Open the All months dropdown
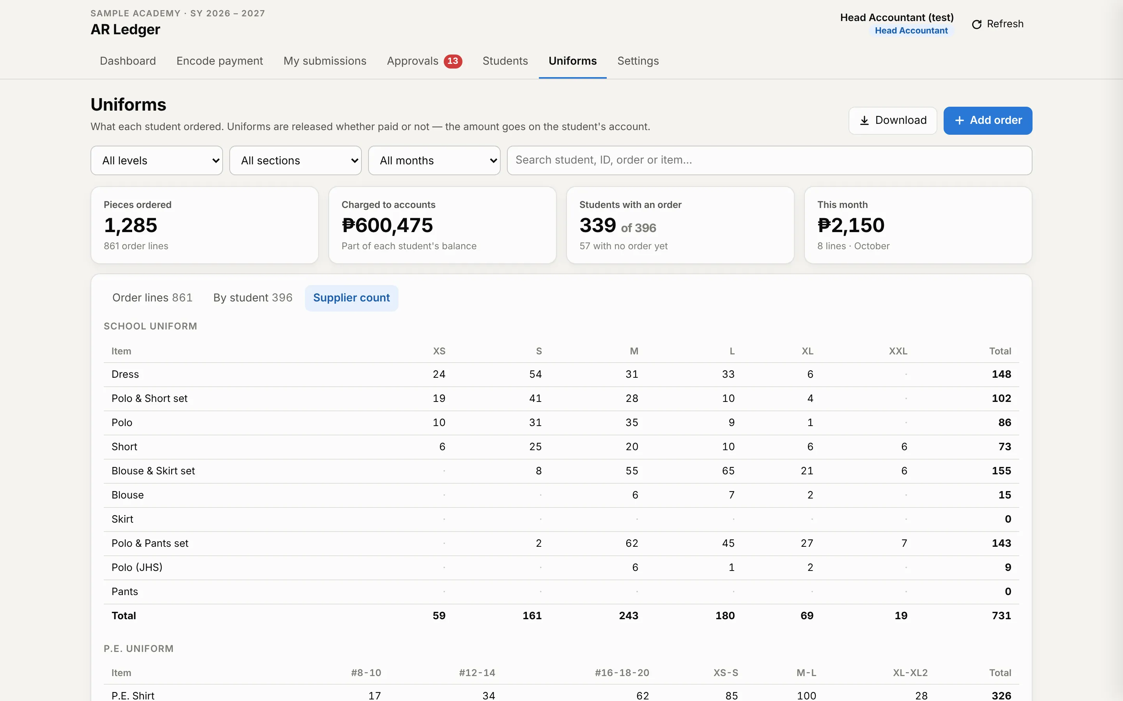Viewport: 1123px width, 701px height. coord(434,160)
